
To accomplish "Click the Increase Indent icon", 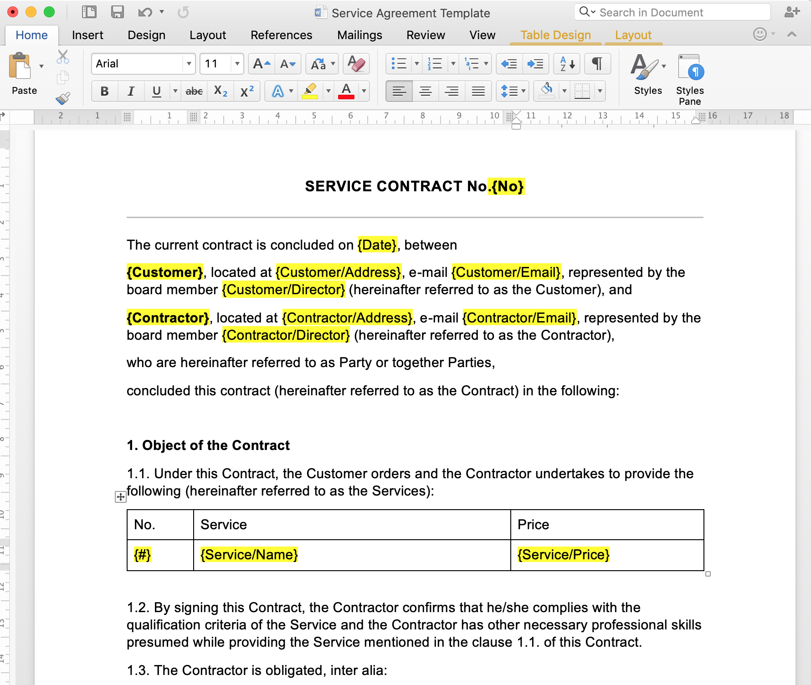I will click(535, 64).
